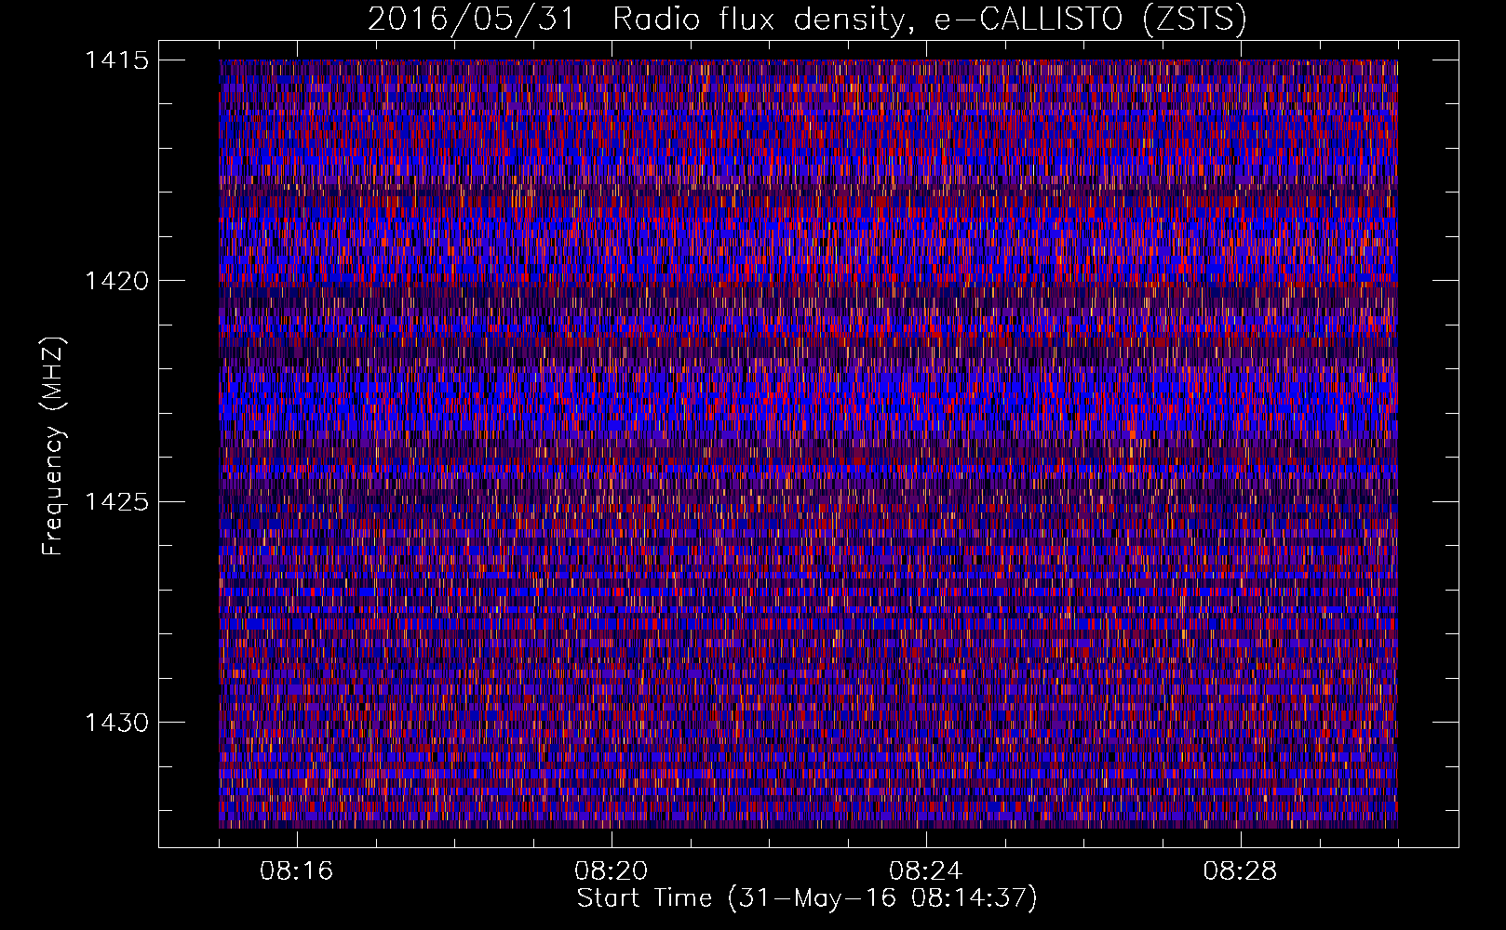Select the 'Start Time (31-May-16 08:14:37)' axis label

click(807, 898)
